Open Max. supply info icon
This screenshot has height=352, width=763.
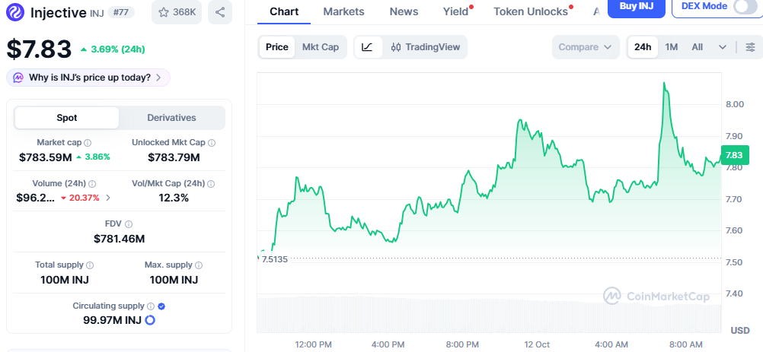coord(199,265)
